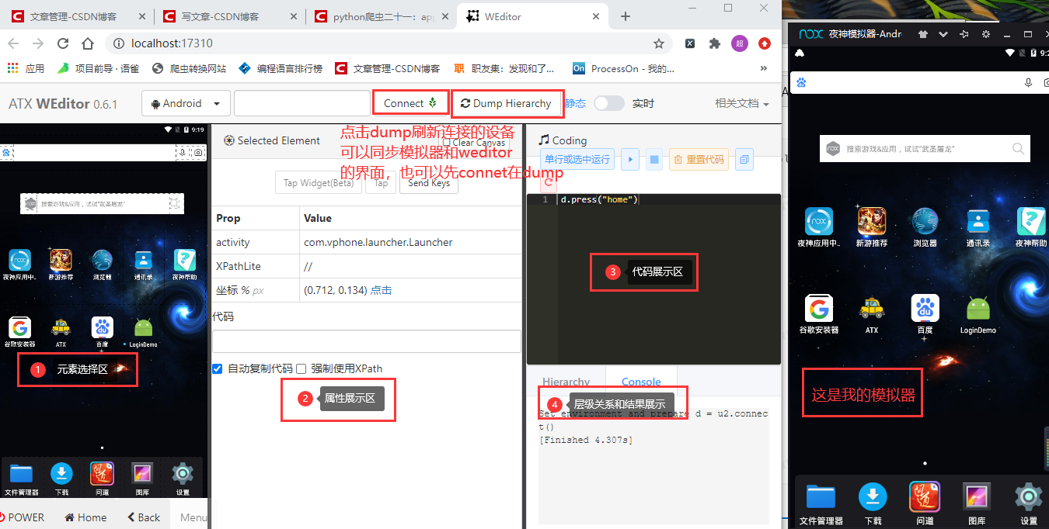This screenshot has width=1049, height=529.
Task: Open 谷歌安装器 in the emulator
Action: pyautogui.click(x=819, y=308)
